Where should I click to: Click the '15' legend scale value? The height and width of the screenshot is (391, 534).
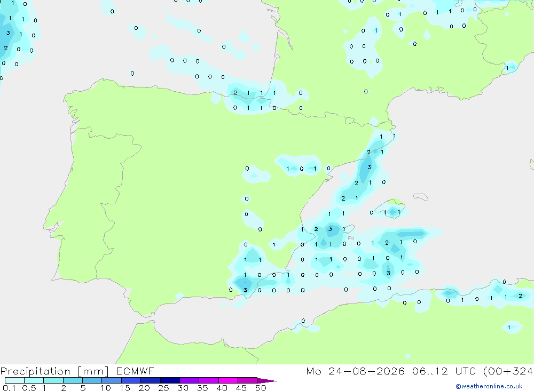[125, 388]
